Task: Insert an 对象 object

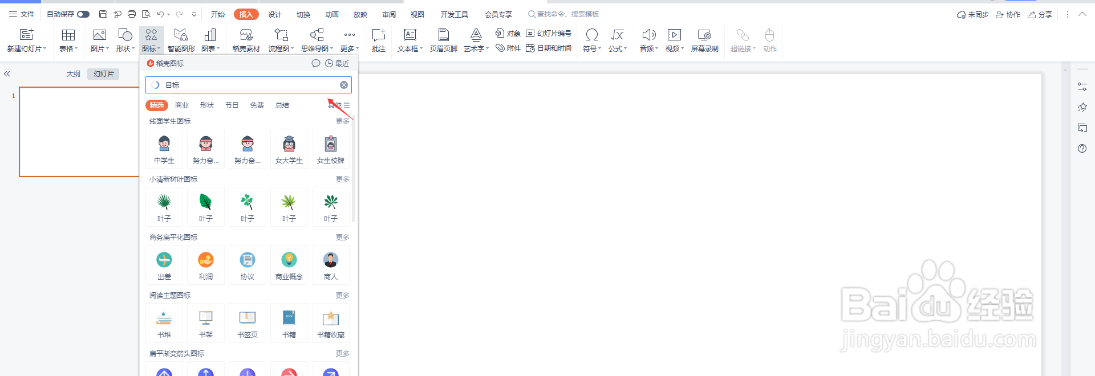Action: click(x=508, y=34)
